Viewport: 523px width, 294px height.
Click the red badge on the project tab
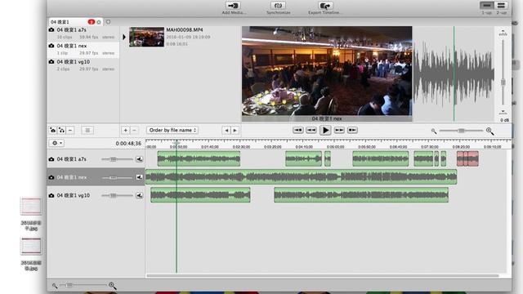pos(91,22)
